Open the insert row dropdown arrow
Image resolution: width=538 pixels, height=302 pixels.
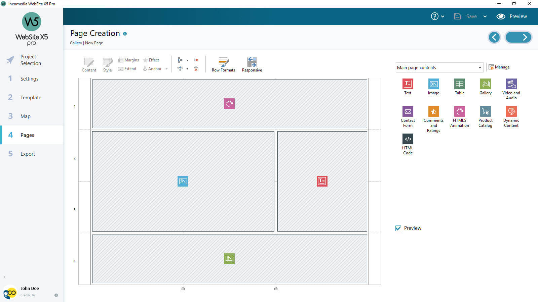(x=187, y=60)
